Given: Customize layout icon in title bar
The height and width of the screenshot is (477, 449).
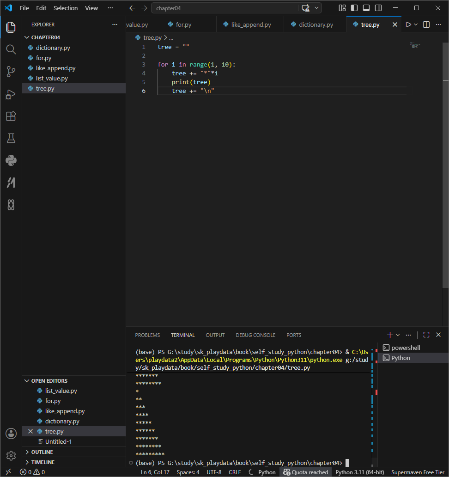Looking at the screenshot, I should [x=342, y=8].
